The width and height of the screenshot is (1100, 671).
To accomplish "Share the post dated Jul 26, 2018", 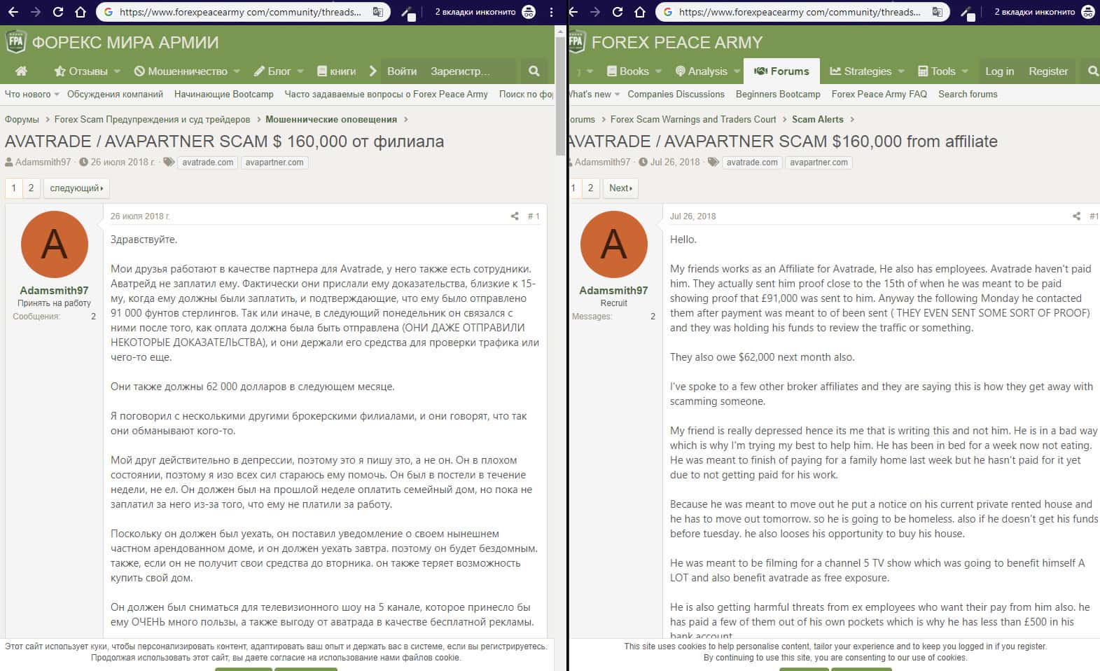I will [x=1076, y=216].
